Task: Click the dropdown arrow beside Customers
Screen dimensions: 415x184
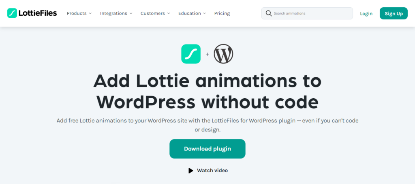Action: 169,14
